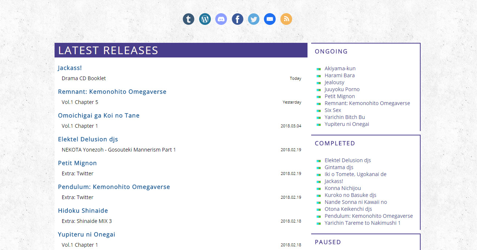The height and width of the screenshot is (250, 477).
Task: Open the Twitter social icon
Action: (254, 19)
